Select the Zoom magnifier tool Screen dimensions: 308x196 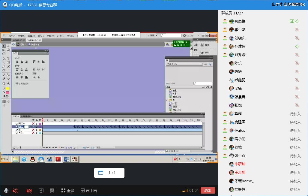point(8,83)
